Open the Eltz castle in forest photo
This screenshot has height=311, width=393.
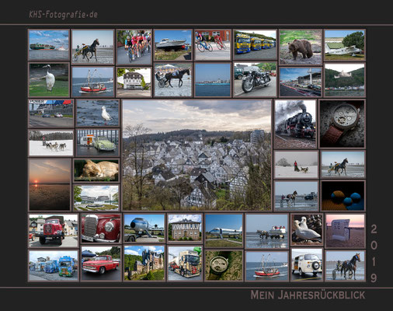(144, 264)
